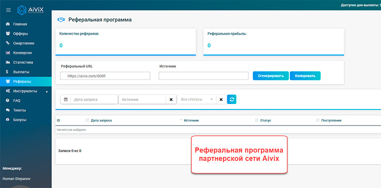Click the empty Источник field beside referral URL
Screen dimensions: 381x188
tap(204, 76)
